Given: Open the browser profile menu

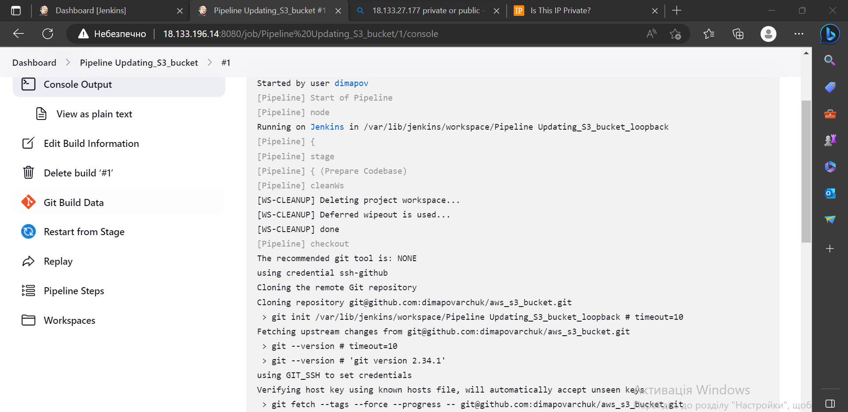Looking at the screenshot, I should pyautogui.click(x=768, y=34).
